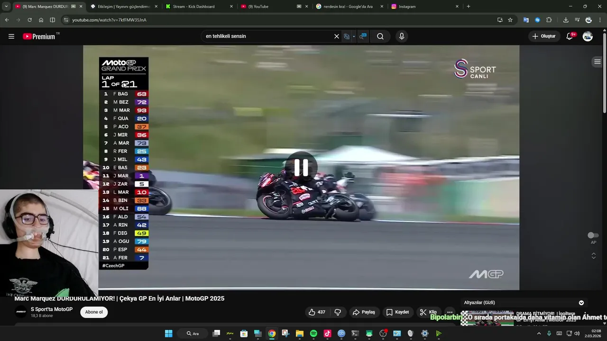Open the Shazam extension icon

click(x=537, y=20)
